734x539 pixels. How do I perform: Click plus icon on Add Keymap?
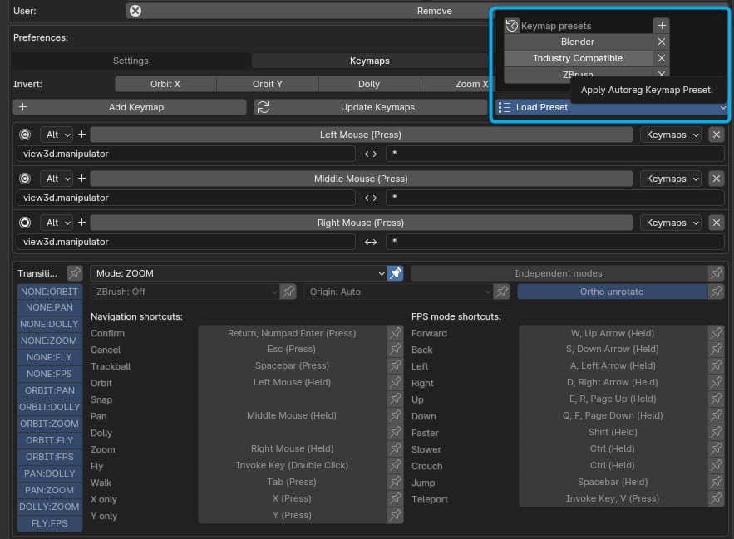click(22, 107)
